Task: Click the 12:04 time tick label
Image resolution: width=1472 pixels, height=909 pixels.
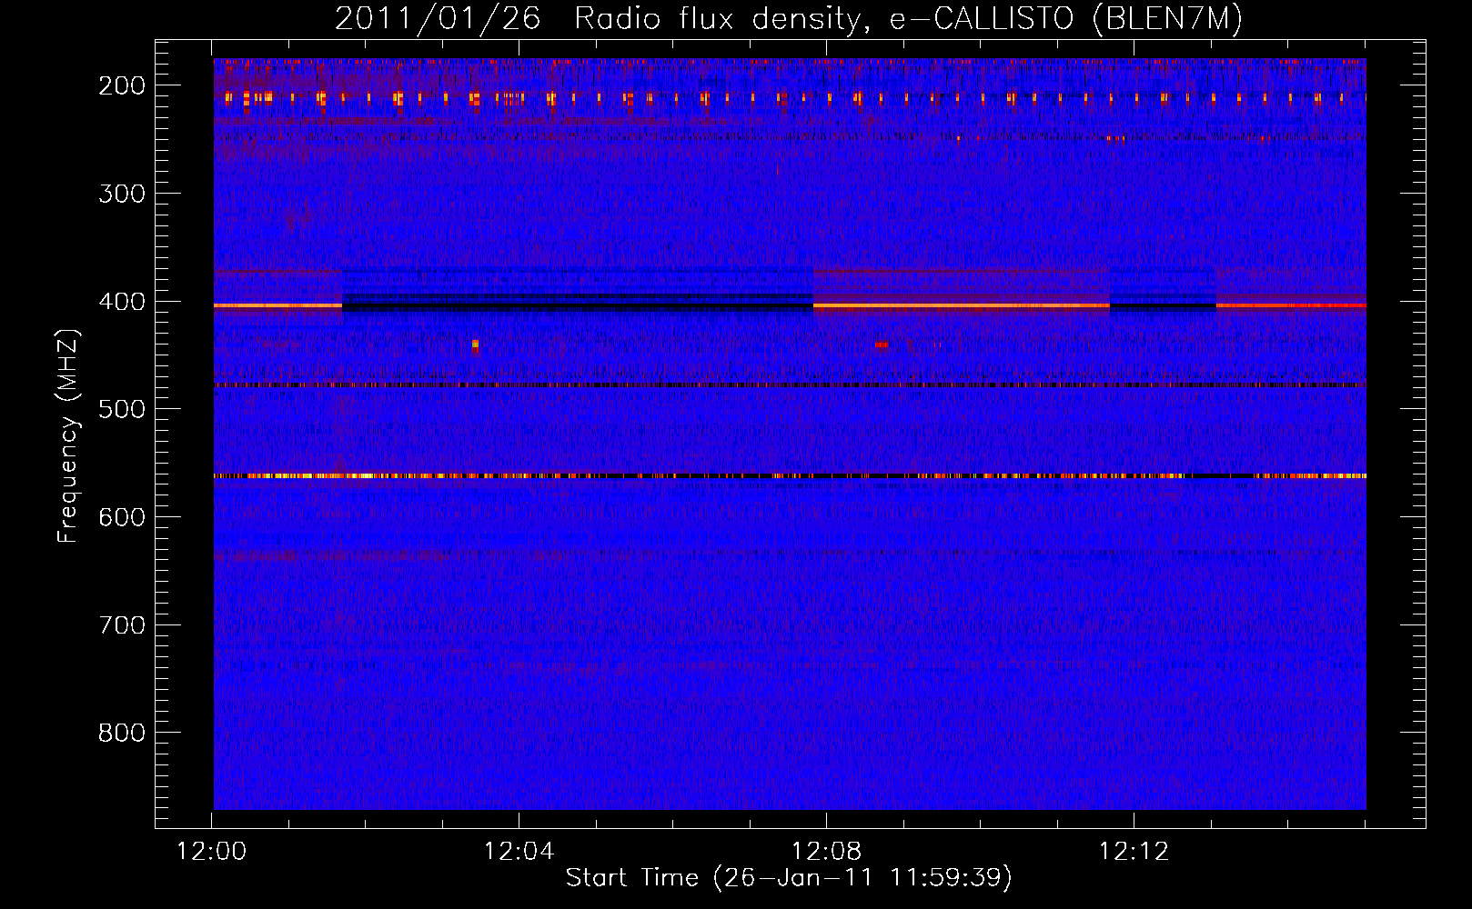Action: coord(519,852)
